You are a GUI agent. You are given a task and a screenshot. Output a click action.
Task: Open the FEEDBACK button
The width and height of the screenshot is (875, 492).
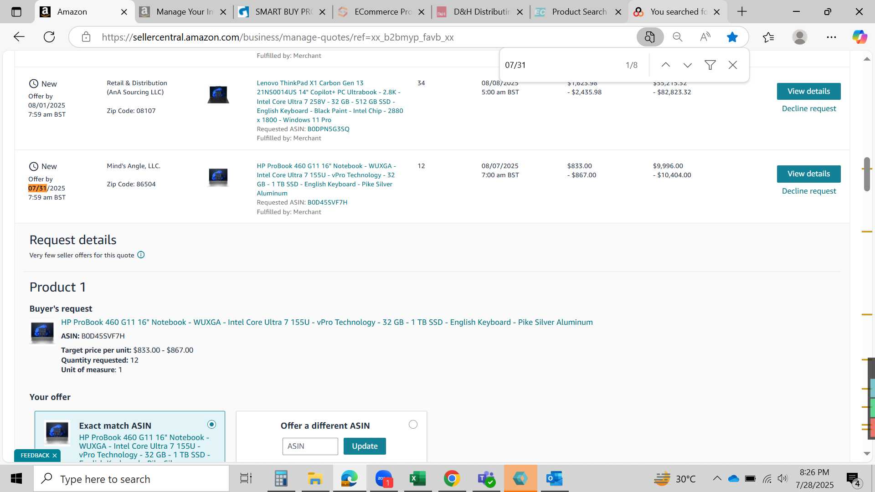click(x=35, y=456)
